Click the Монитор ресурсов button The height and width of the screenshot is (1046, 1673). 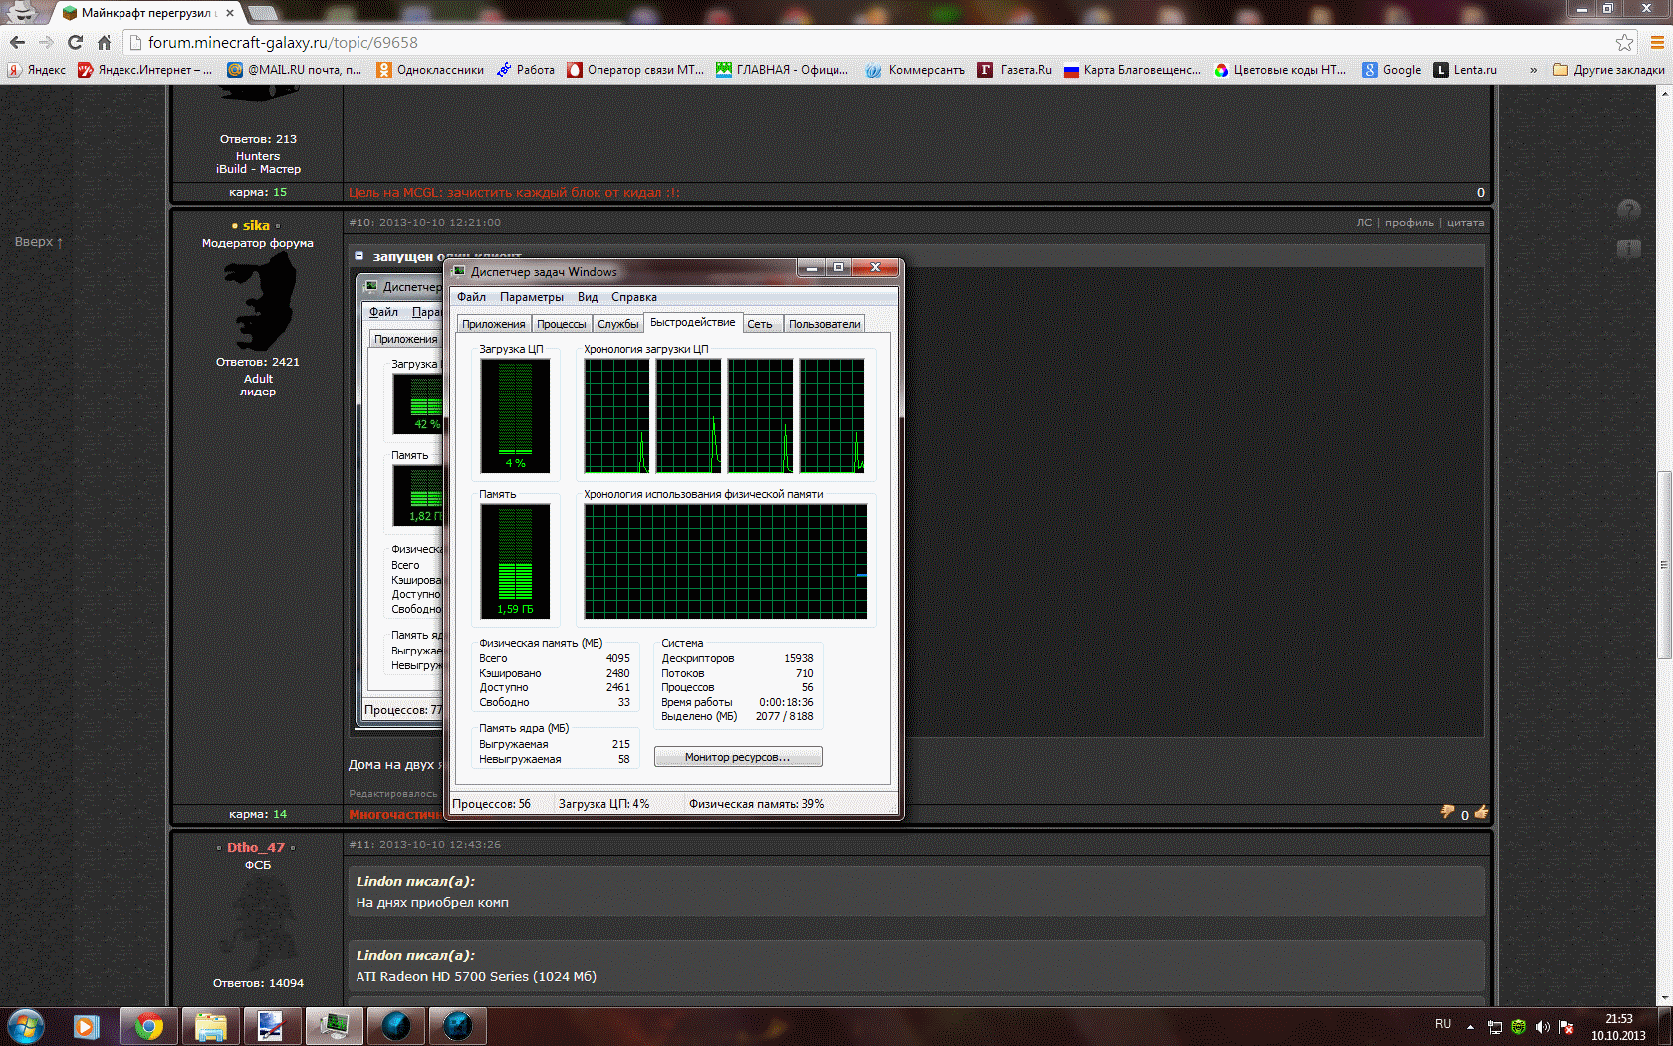coord(738,757)
